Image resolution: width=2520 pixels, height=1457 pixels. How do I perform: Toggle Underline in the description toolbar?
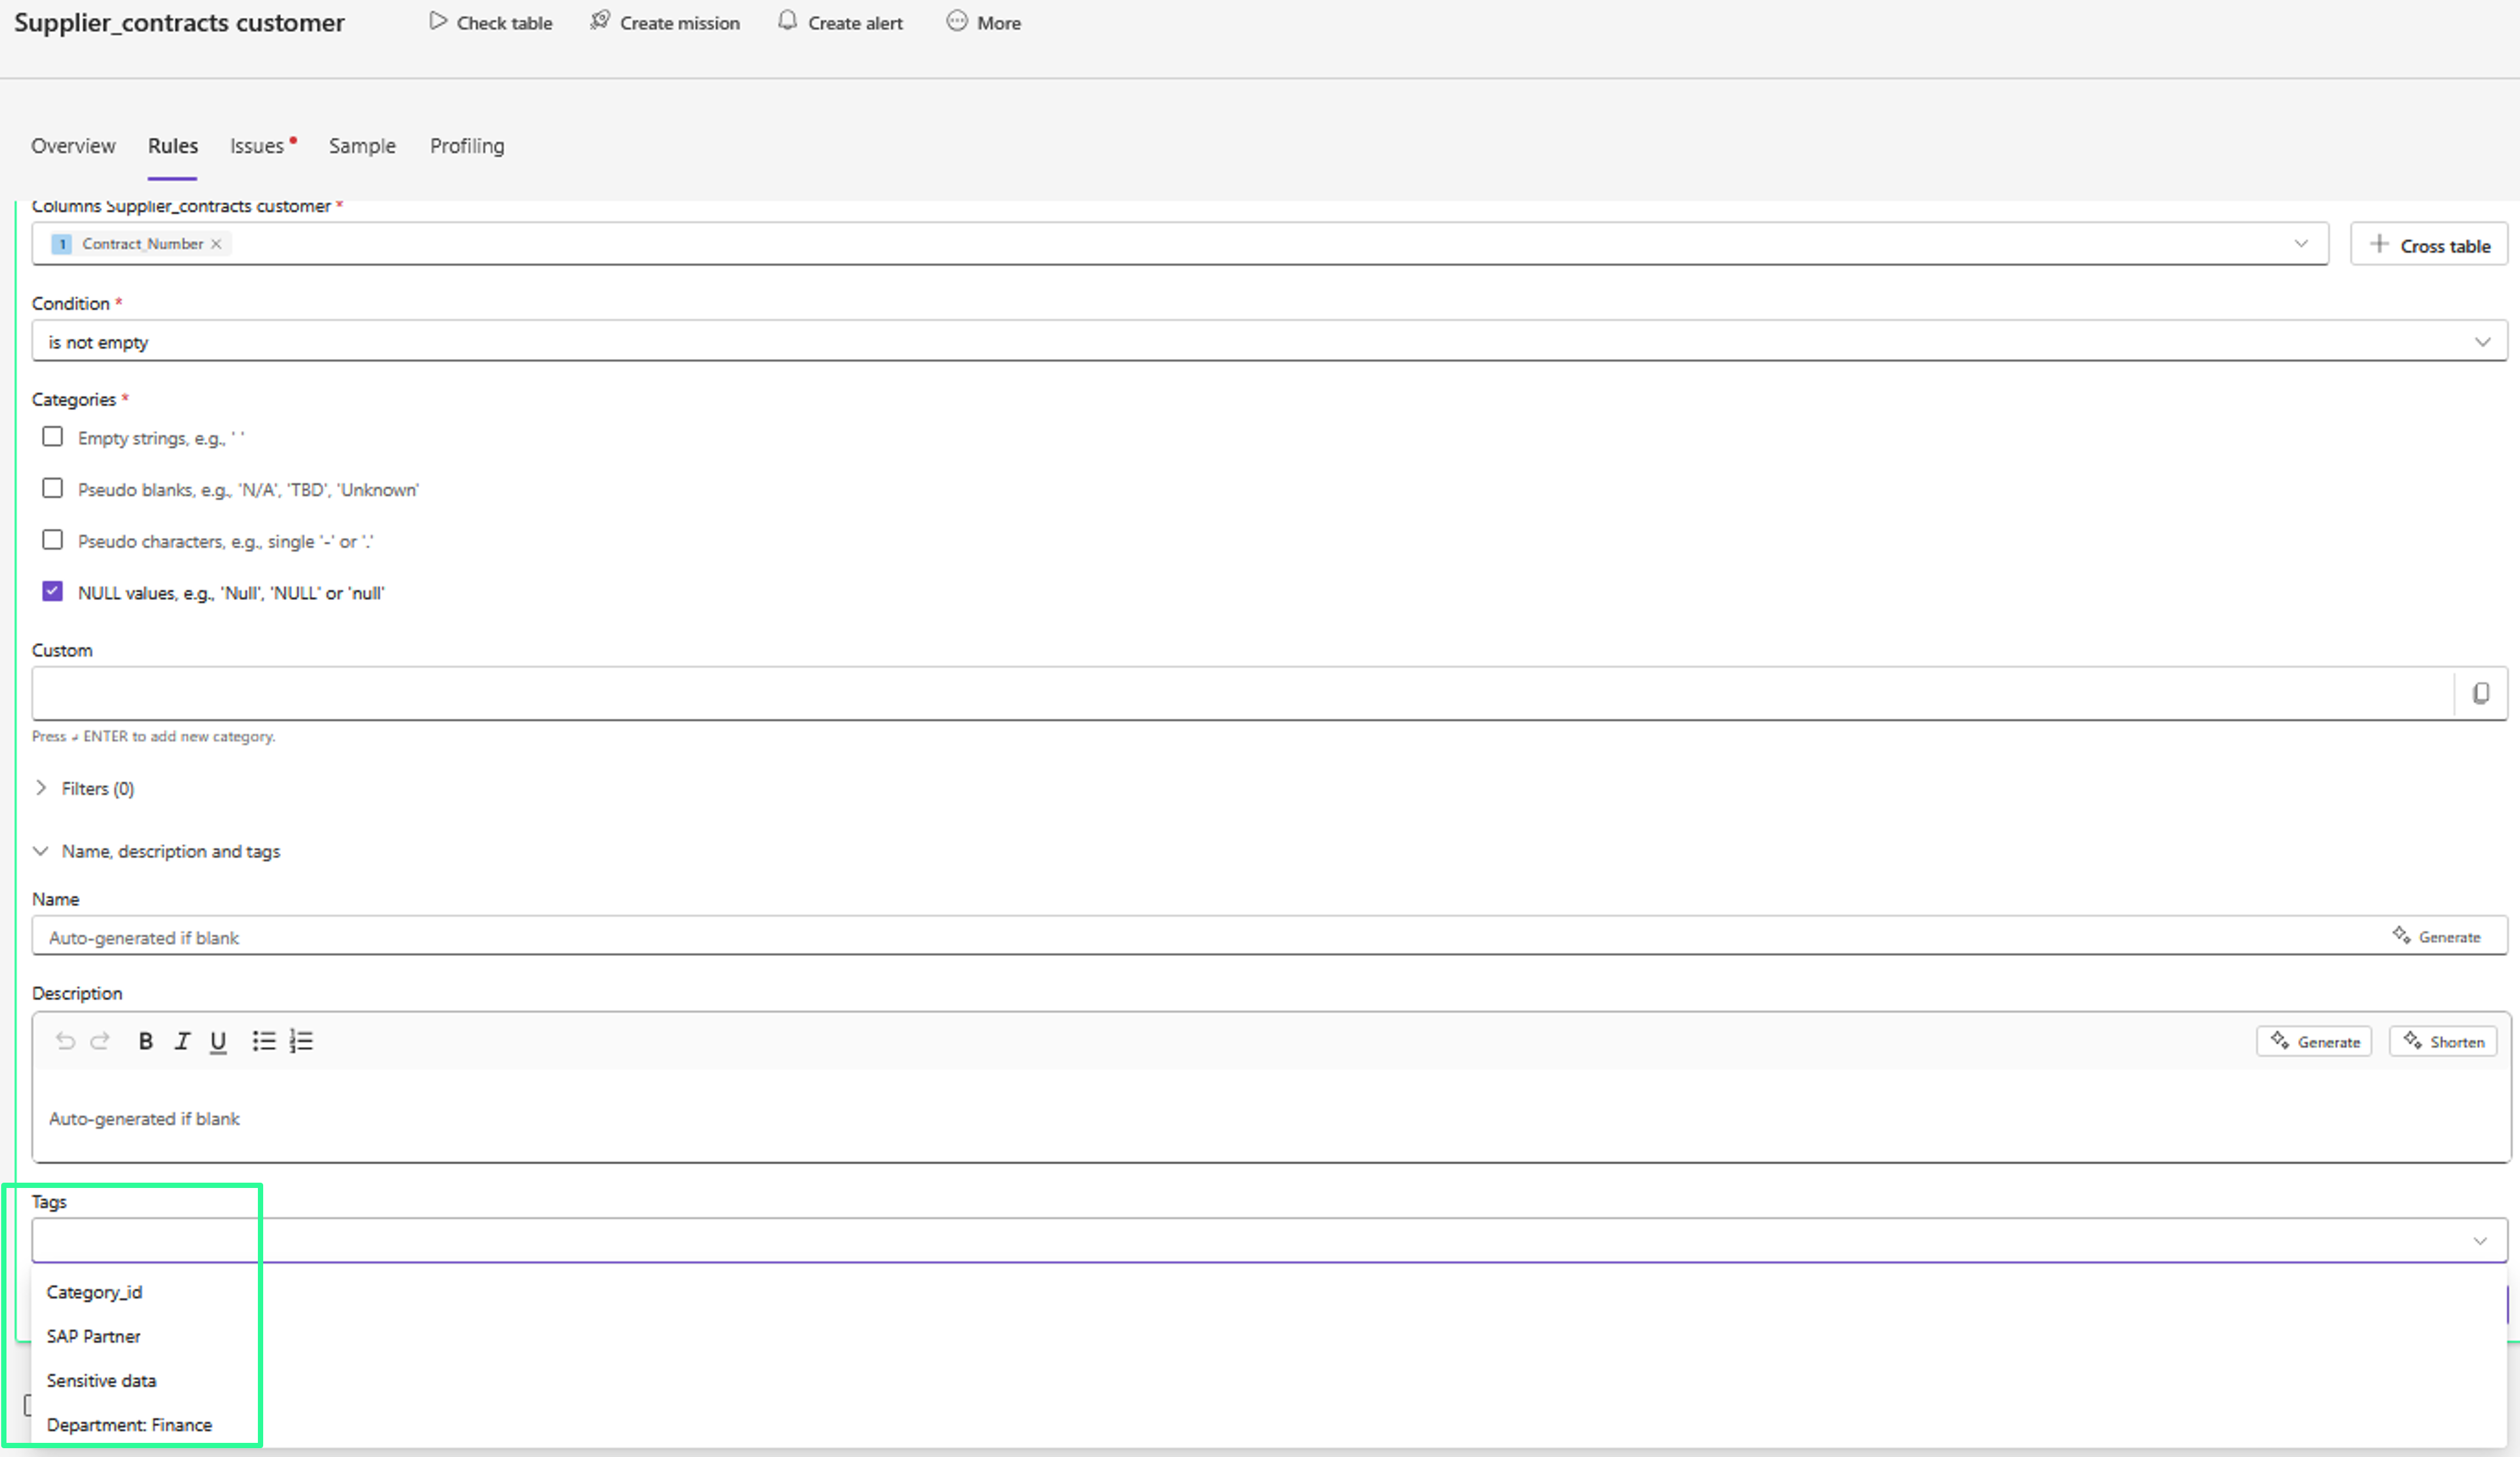pyautogui.click(x=218, y=1041)
